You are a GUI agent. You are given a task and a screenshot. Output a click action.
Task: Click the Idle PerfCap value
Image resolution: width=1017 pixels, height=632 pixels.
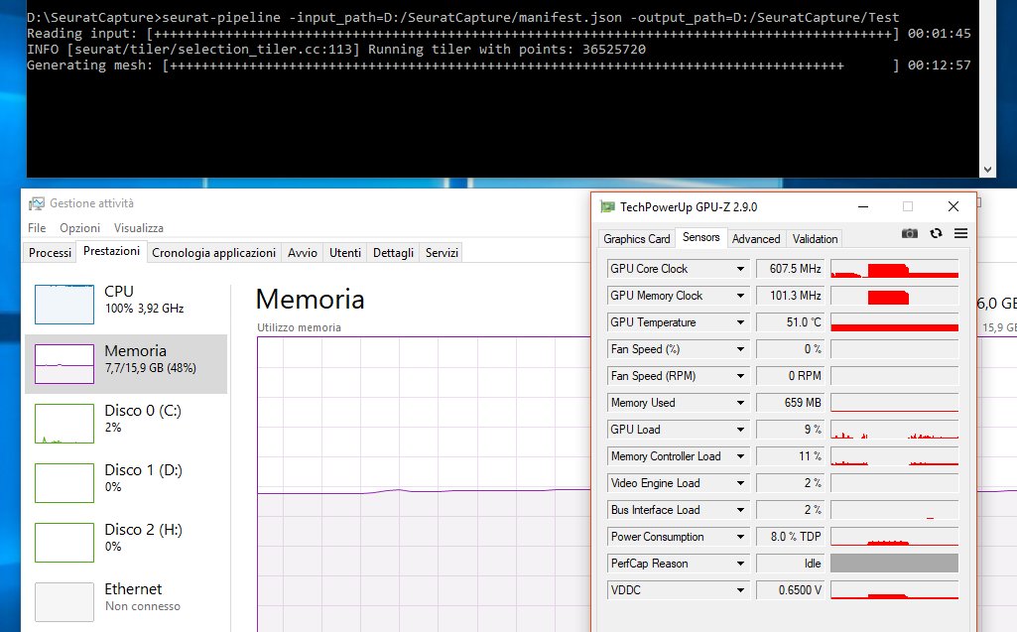(790, 564)
